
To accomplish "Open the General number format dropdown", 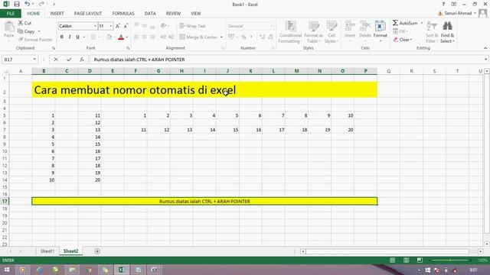I will point(271,26).
